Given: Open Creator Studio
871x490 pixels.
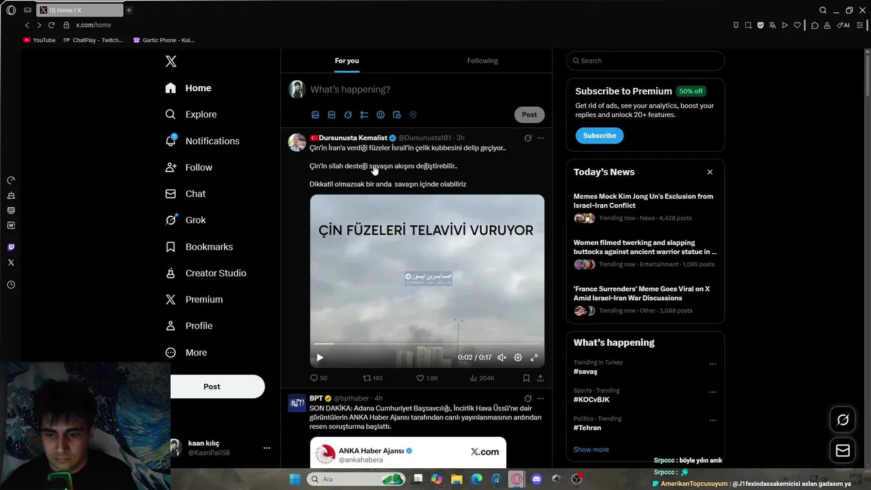Looking at the screenshot, I should (x=206, y=273).
